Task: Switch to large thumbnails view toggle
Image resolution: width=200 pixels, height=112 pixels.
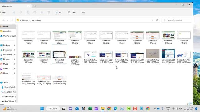Action: click(x=191, y=104)
